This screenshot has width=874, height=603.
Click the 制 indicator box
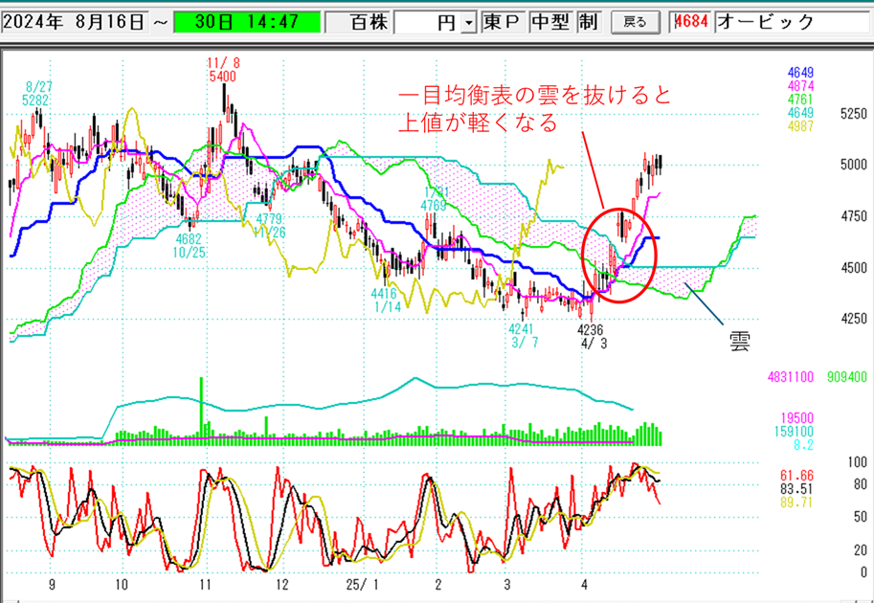tap(588, 22)
